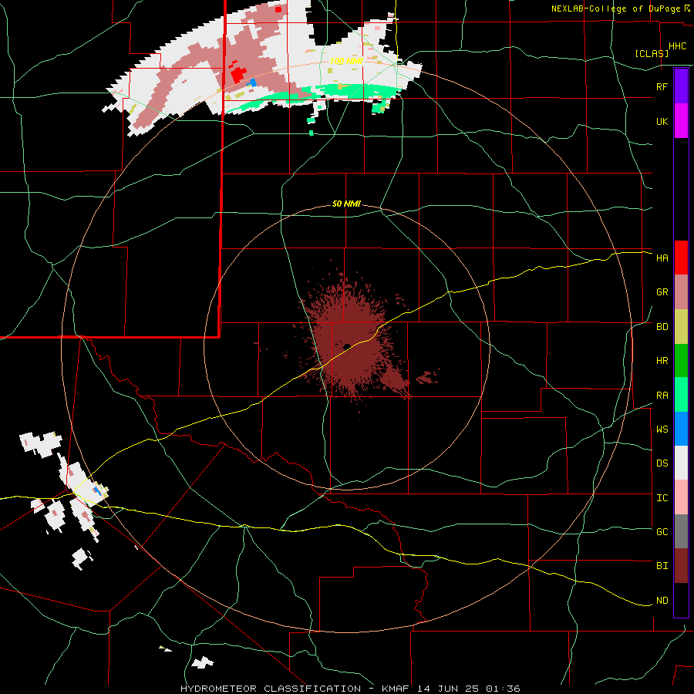Click the light green rain band in north storm
Screen dimensions: 694x694
354,91
